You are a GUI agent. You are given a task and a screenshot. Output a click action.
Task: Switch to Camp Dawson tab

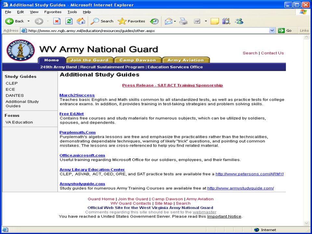click(x=138, y=60)
